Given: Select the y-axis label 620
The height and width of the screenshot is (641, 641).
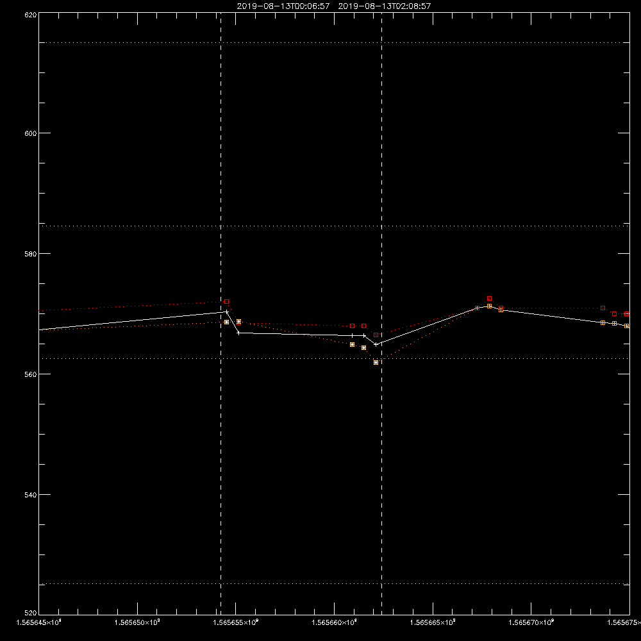Looking at the screenshot, I should (31, 15).
